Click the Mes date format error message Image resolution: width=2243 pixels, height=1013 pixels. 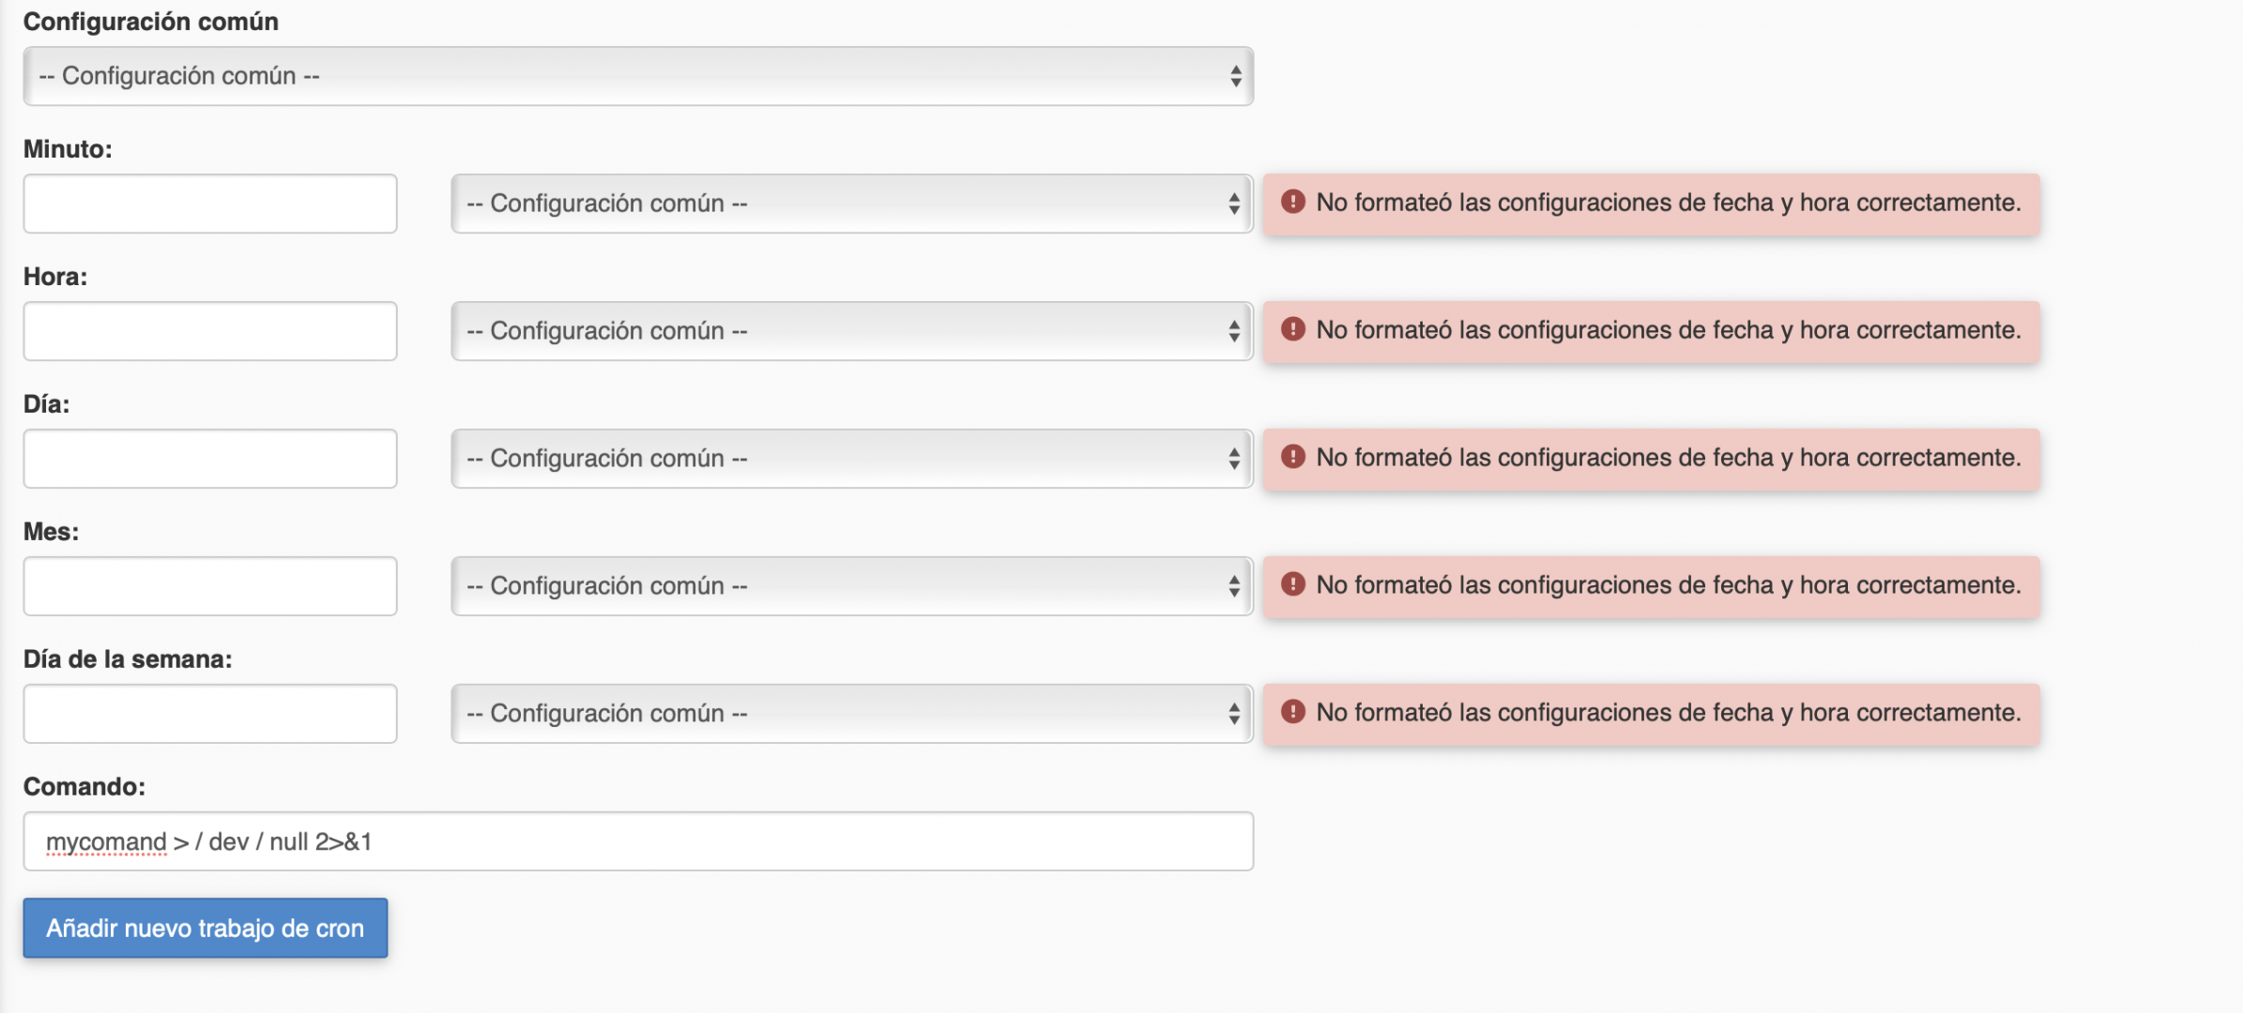(x=1668, y=585)
